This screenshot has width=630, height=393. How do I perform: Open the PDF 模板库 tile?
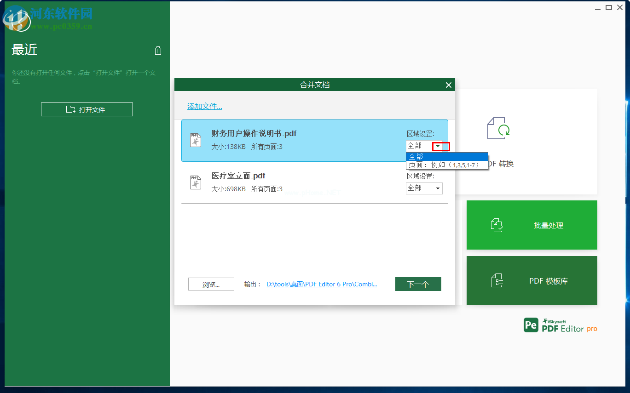(532, 280)
